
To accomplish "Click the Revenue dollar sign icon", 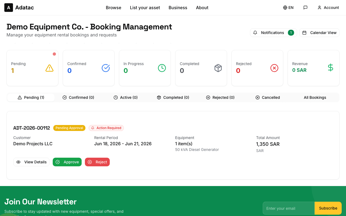I will click(x=331, y=67).
